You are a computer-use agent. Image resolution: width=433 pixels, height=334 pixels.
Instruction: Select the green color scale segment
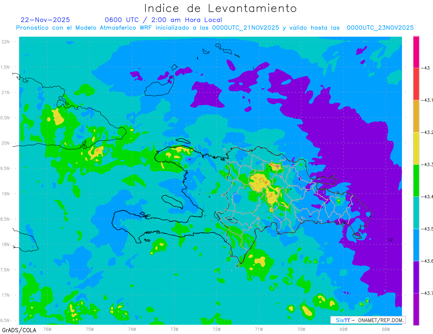click(x=416, y=180)
